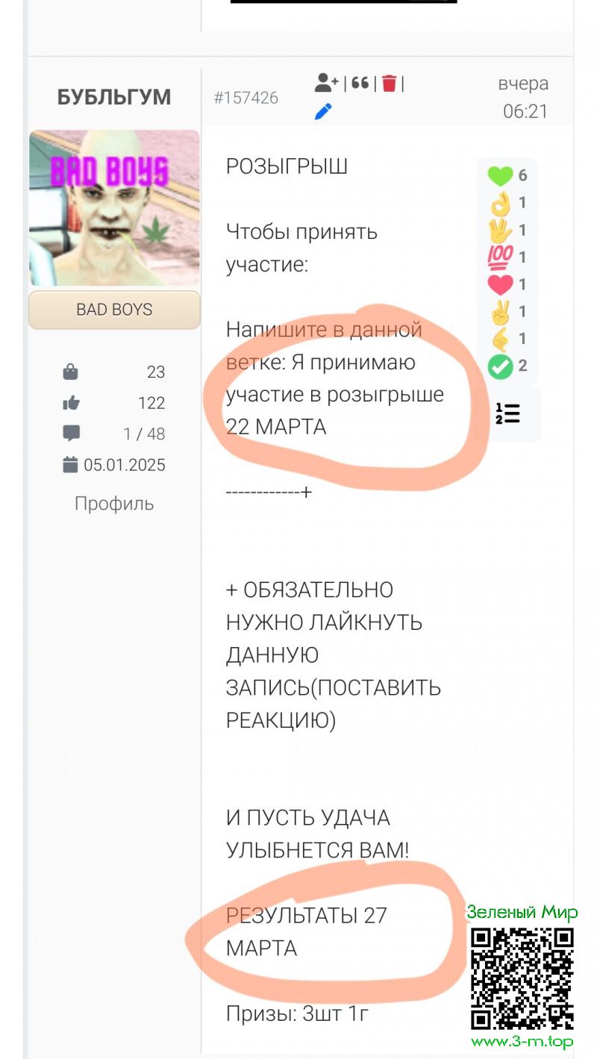The height and width of the screenshot is (1059, 597).
Task: Open БУБЛЬГУМ's Профиль link
Action: [114, 504]
